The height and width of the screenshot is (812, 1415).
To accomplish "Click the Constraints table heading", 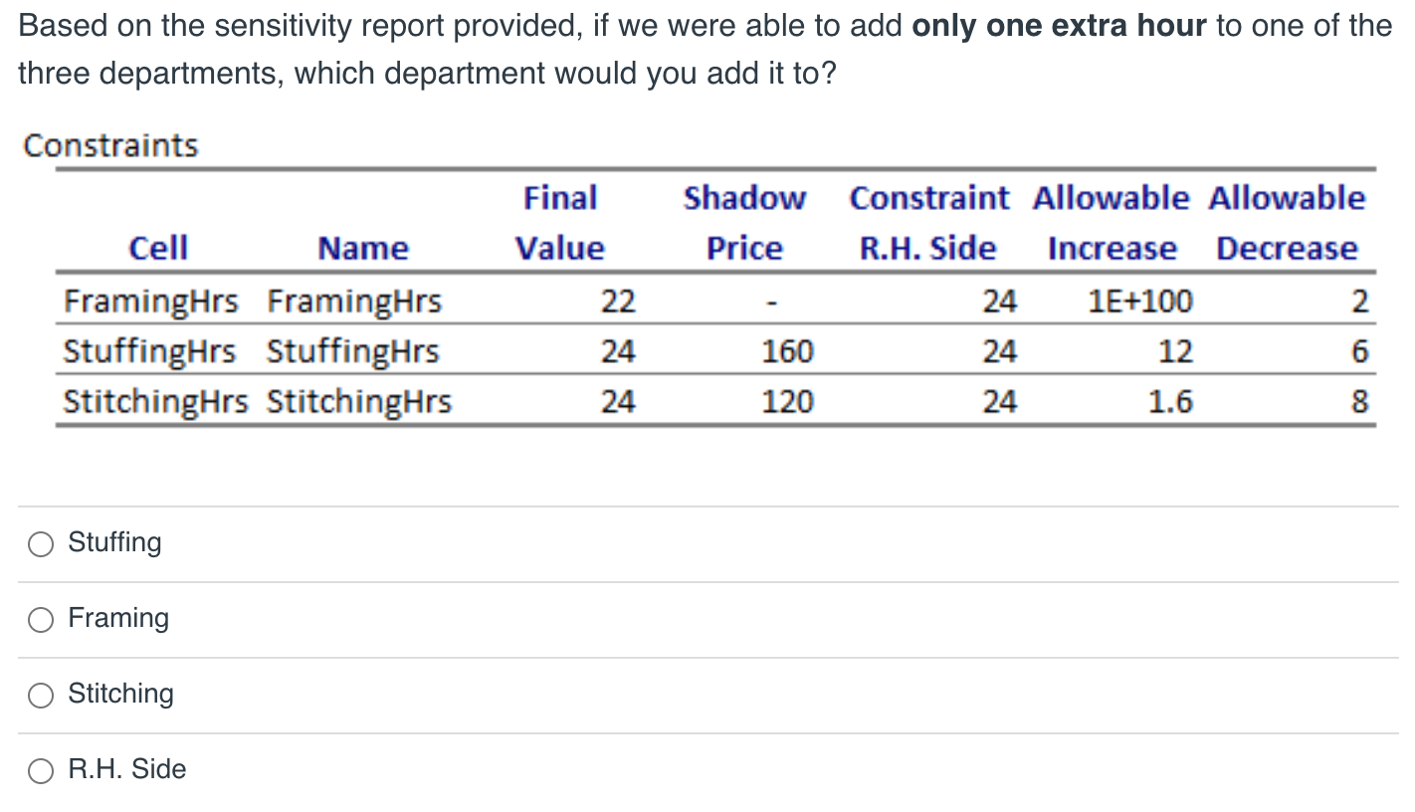I will pyautogui.click(x=109, y=145).
